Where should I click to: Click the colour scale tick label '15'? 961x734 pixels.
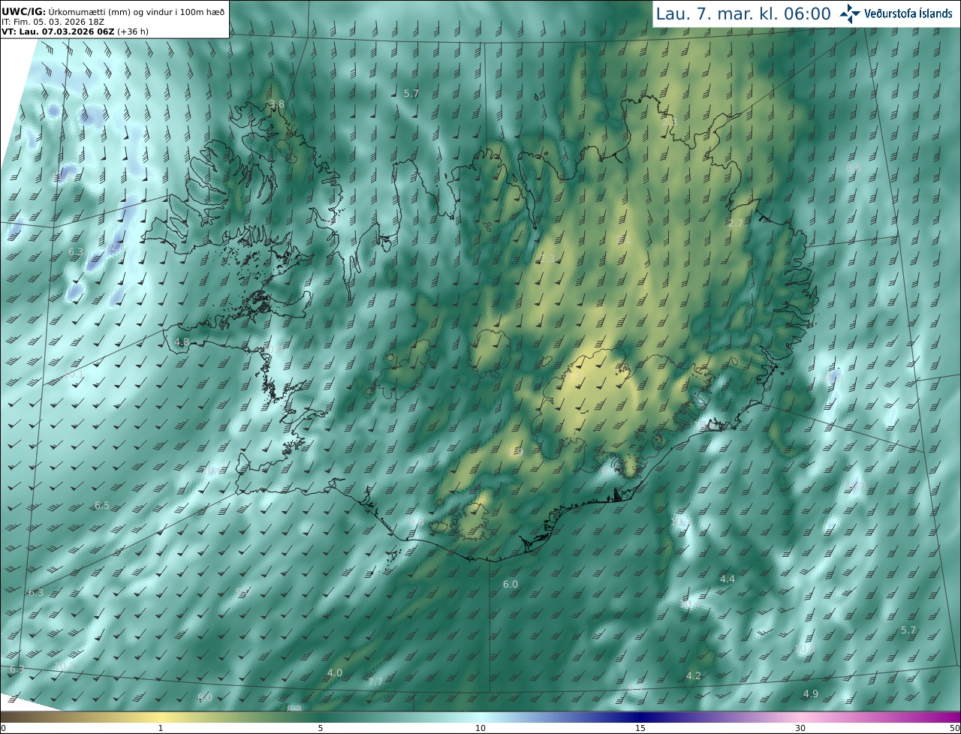pyautogui.click(x=640, y=728)
